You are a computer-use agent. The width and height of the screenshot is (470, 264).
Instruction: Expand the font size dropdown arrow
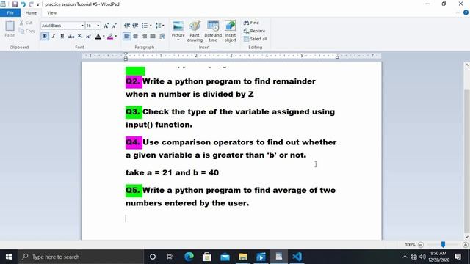98,26
